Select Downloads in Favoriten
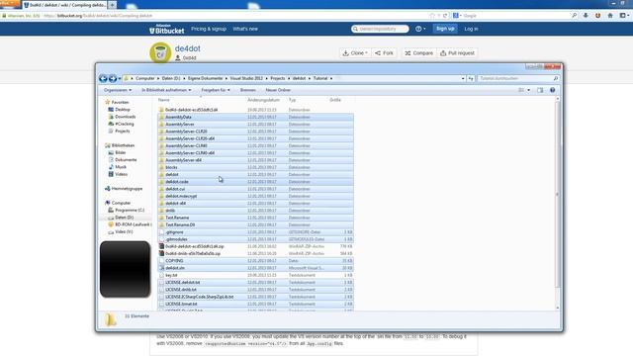Screen dimensions: 633x356 coord(126,117)
